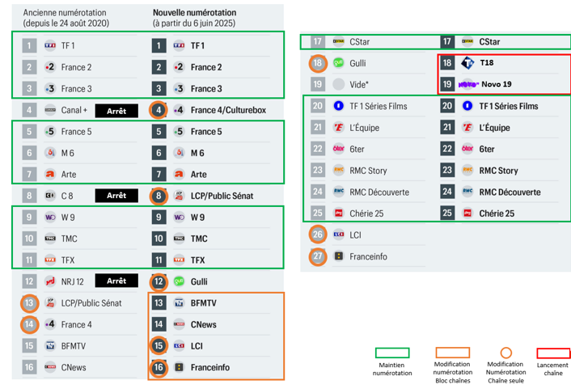Click the red Lancement chaîne legend box

[x=553, y=353]
